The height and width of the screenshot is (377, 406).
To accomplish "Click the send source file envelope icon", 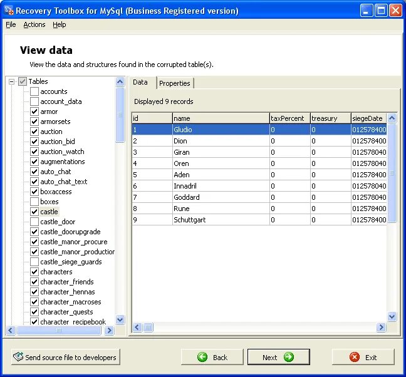I will [18, 357].
